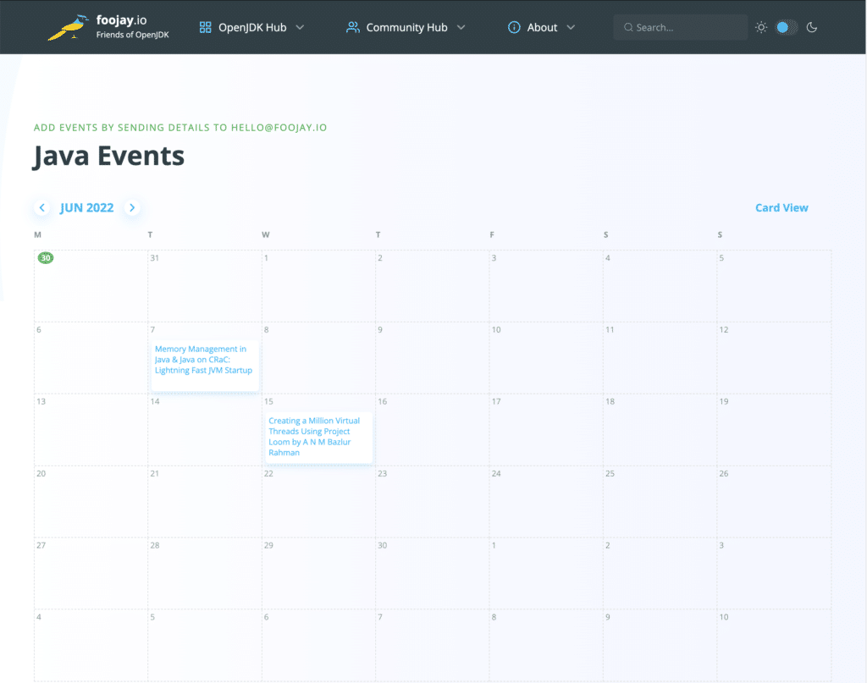Click the foojay.io site title
The image size is (867, 683).
tap(121, 20)
